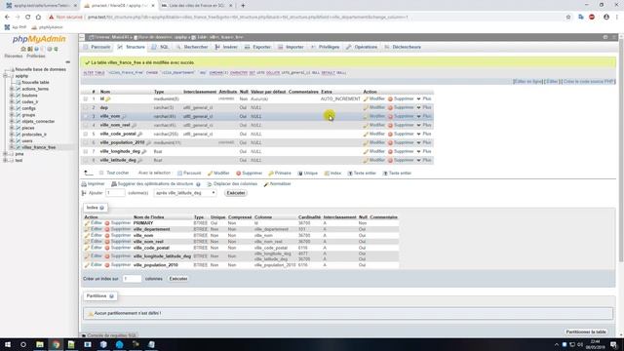624x351 pixels.
Task: Open the Opérations tab
Action: pyautogui.click(x=362, y=47)
